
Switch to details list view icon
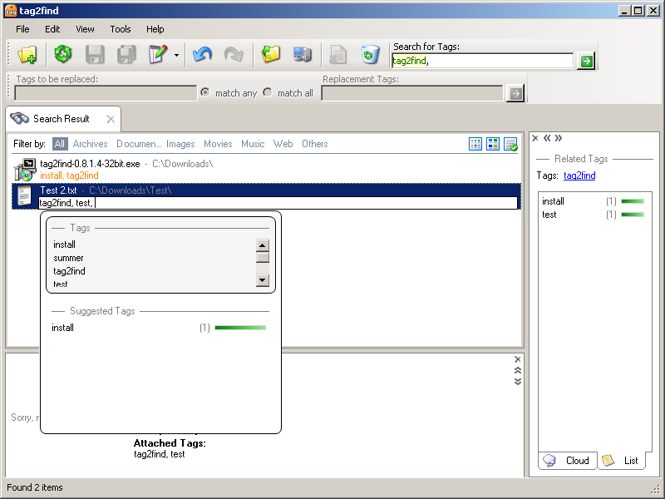tap(510, 144)
